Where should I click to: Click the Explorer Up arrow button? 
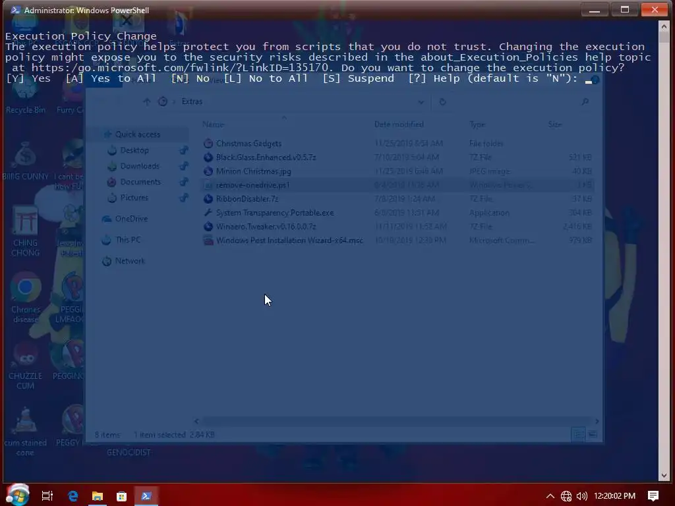pyautogui.click(x=147, y=101)
